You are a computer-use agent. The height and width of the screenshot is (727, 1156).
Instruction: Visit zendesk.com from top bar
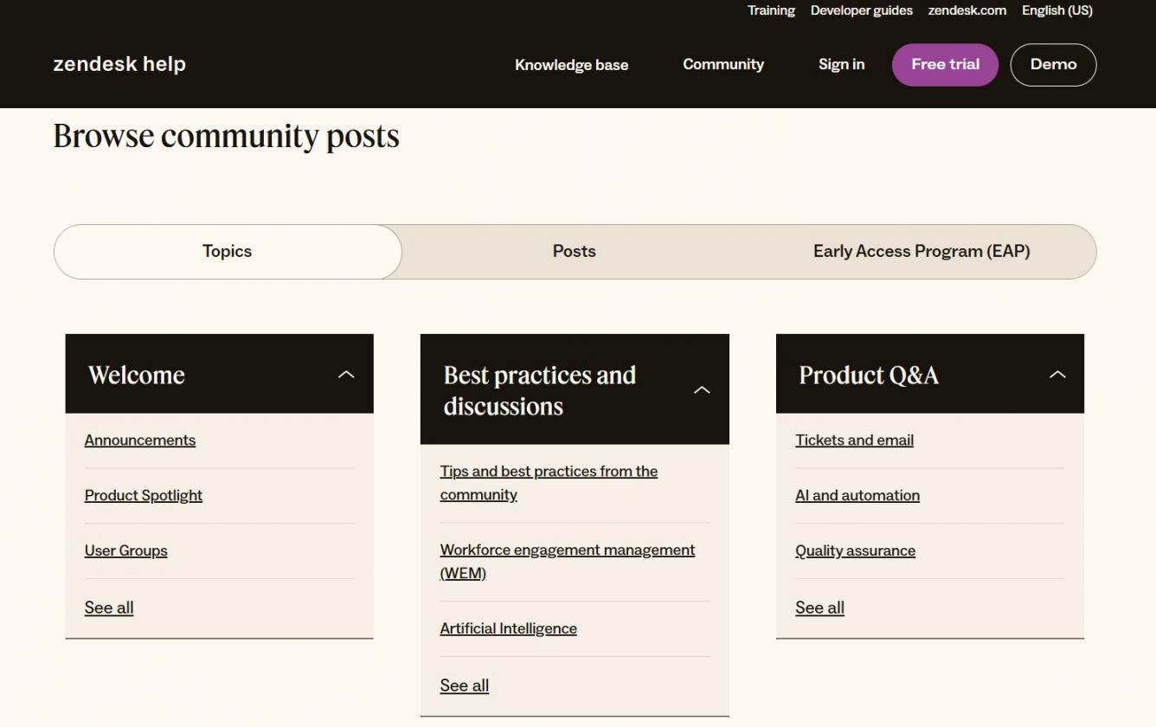click(x=967, y=10)
